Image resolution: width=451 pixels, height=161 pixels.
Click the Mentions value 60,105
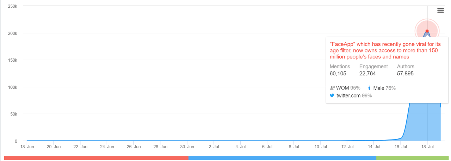point(338,74)
